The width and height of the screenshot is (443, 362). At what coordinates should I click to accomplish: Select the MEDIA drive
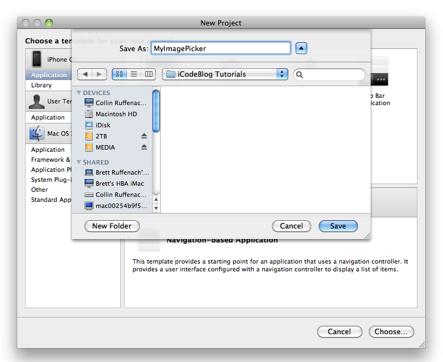click(100, 147)
